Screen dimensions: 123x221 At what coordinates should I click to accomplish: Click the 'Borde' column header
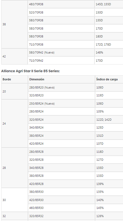pyautogui.click(x=15, y=79)
